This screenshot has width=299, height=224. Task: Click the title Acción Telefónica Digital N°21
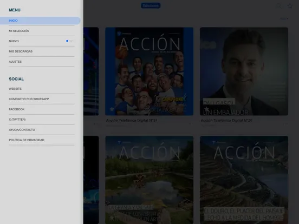tap(132, 120)
